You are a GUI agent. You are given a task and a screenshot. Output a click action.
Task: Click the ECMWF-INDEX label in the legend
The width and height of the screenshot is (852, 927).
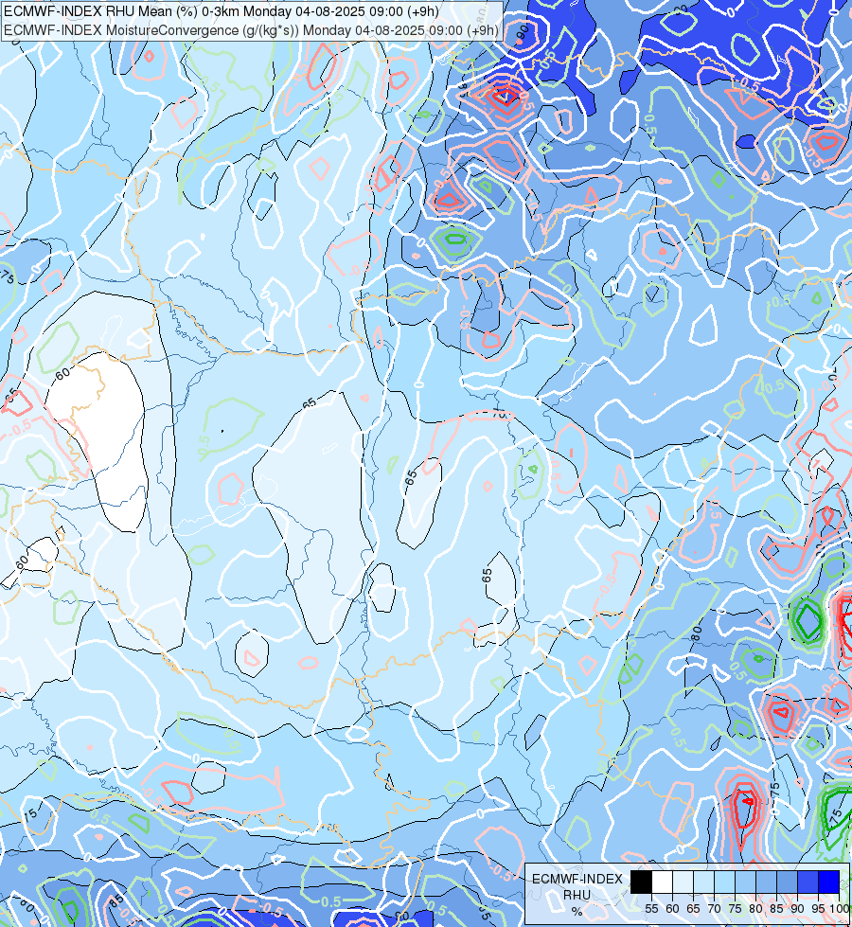[577, 879]
